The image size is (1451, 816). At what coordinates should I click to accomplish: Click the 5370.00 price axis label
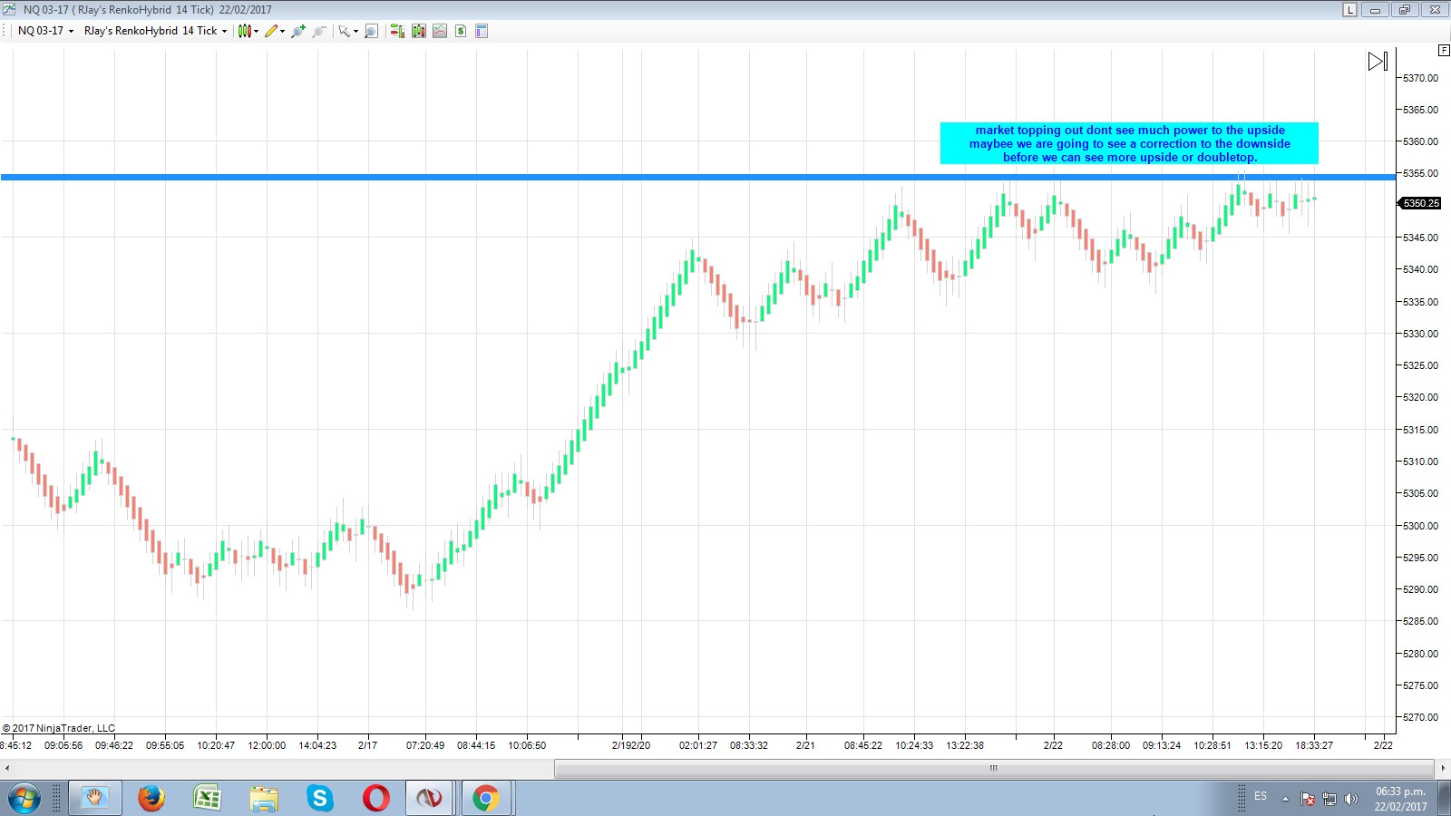(x=1420, y=78)
